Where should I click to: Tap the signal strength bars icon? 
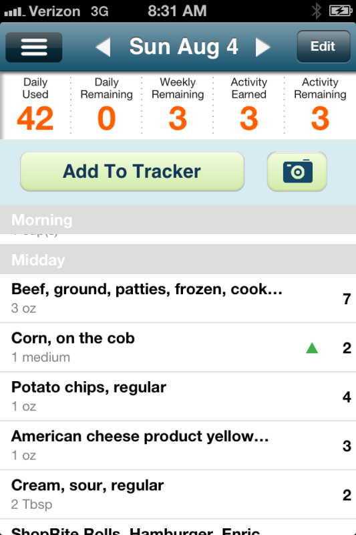tap(15, 12)
